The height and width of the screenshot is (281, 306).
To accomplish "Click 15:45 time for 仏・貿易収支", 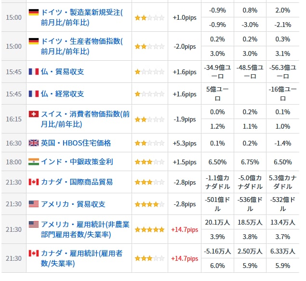I will (x=13, y=72).
